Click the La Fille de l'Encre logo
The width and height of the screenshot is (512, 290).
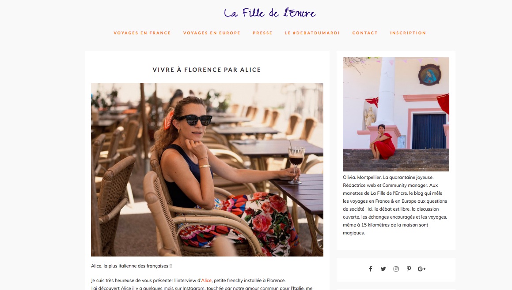tap(270, 13)
